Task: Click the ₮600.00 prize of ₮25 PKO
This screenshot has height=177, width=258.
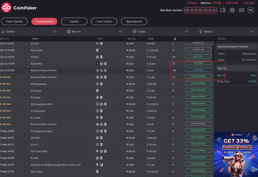Action: [151, 138]
